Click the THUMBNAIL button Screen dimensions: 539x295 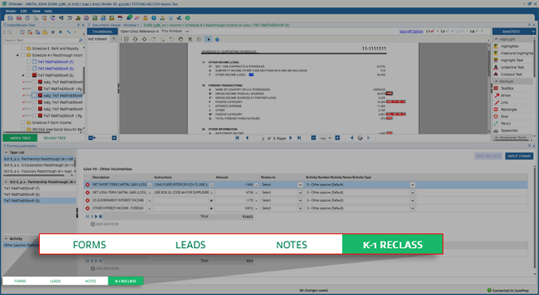coord(102,32)
